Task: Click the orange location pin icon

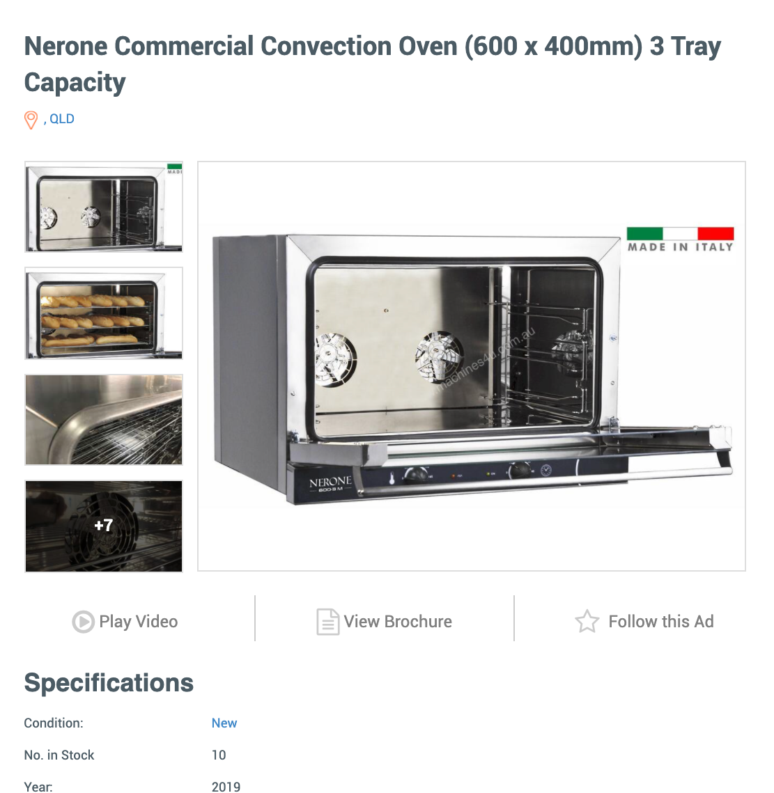Action: click(31, 120)
